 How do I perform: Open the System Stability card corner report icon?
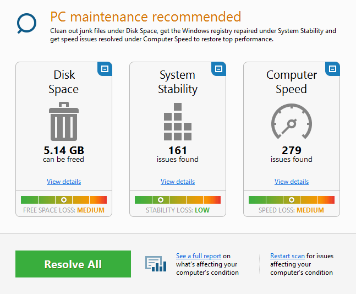(218, 69)
